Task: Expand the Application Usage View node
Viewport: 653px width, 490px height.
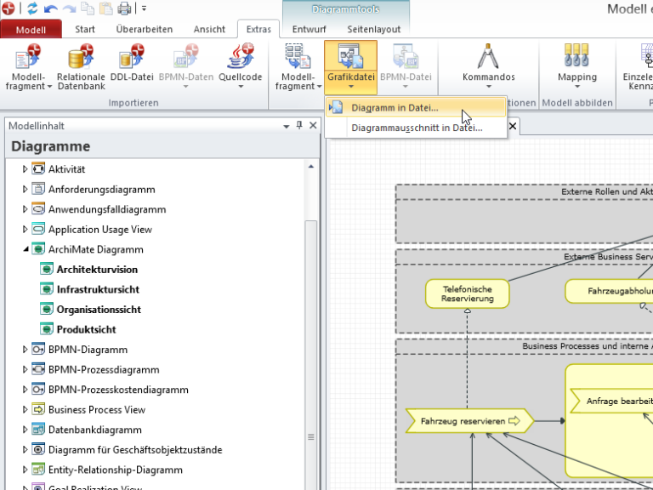Action: point(25,229)
